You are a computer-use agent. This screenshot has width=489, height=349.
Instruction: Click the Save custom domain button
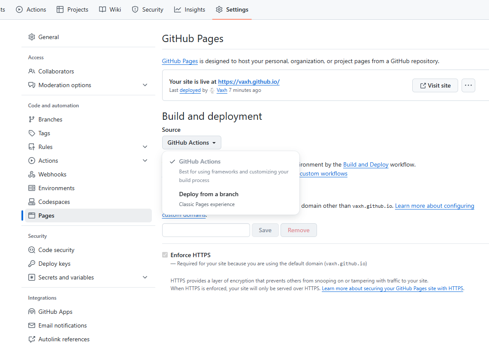265,230
